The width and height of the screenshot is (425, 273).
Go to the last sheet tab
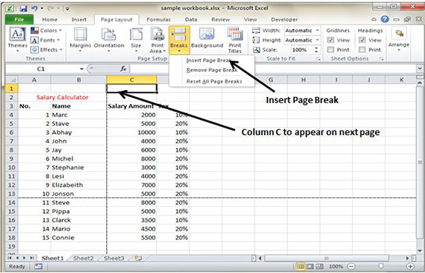(x=32, y=258)
